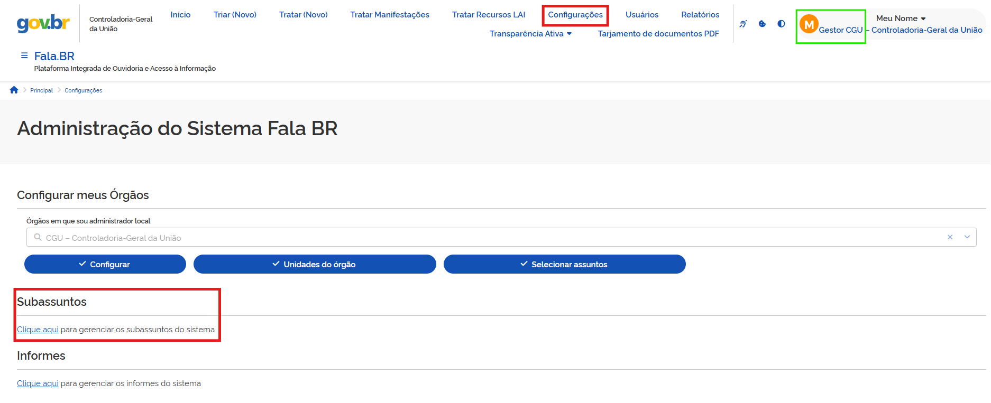
Task: Click the home icon in breadcrumb
Action: [x=14, y=90]
